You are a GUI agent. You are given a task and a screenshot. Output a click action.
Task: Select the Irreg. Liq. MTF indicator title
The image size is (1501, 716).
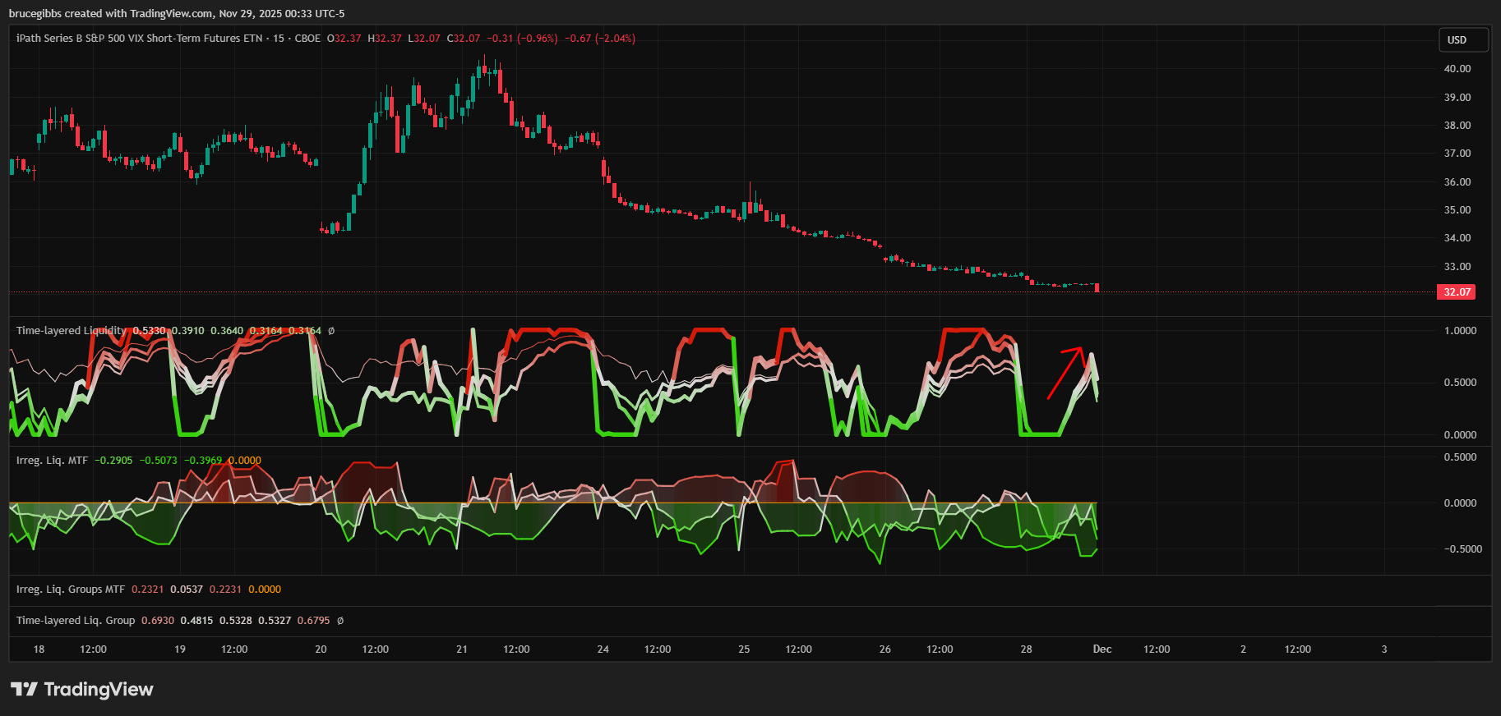tap(52, 461)
